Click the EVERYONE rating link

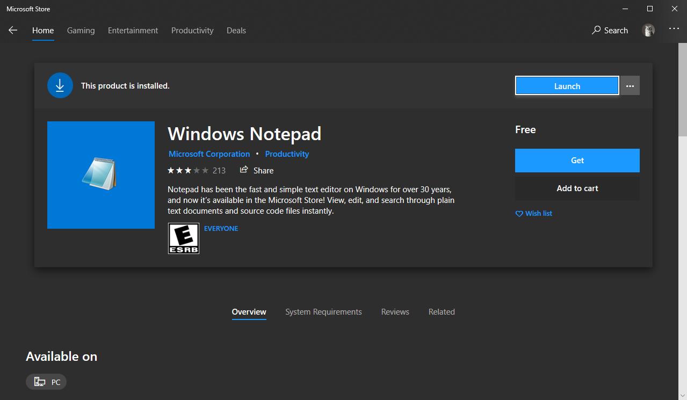point(221,228)
